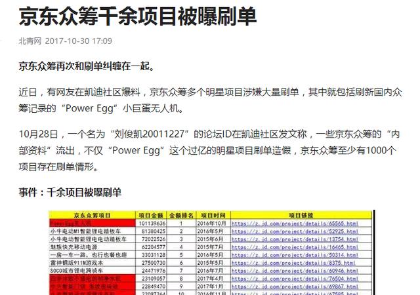This screenshot has width=420, height=295.
Task: Click the project name SOCO城市锂电跨骑车
Action: (77, 271)
